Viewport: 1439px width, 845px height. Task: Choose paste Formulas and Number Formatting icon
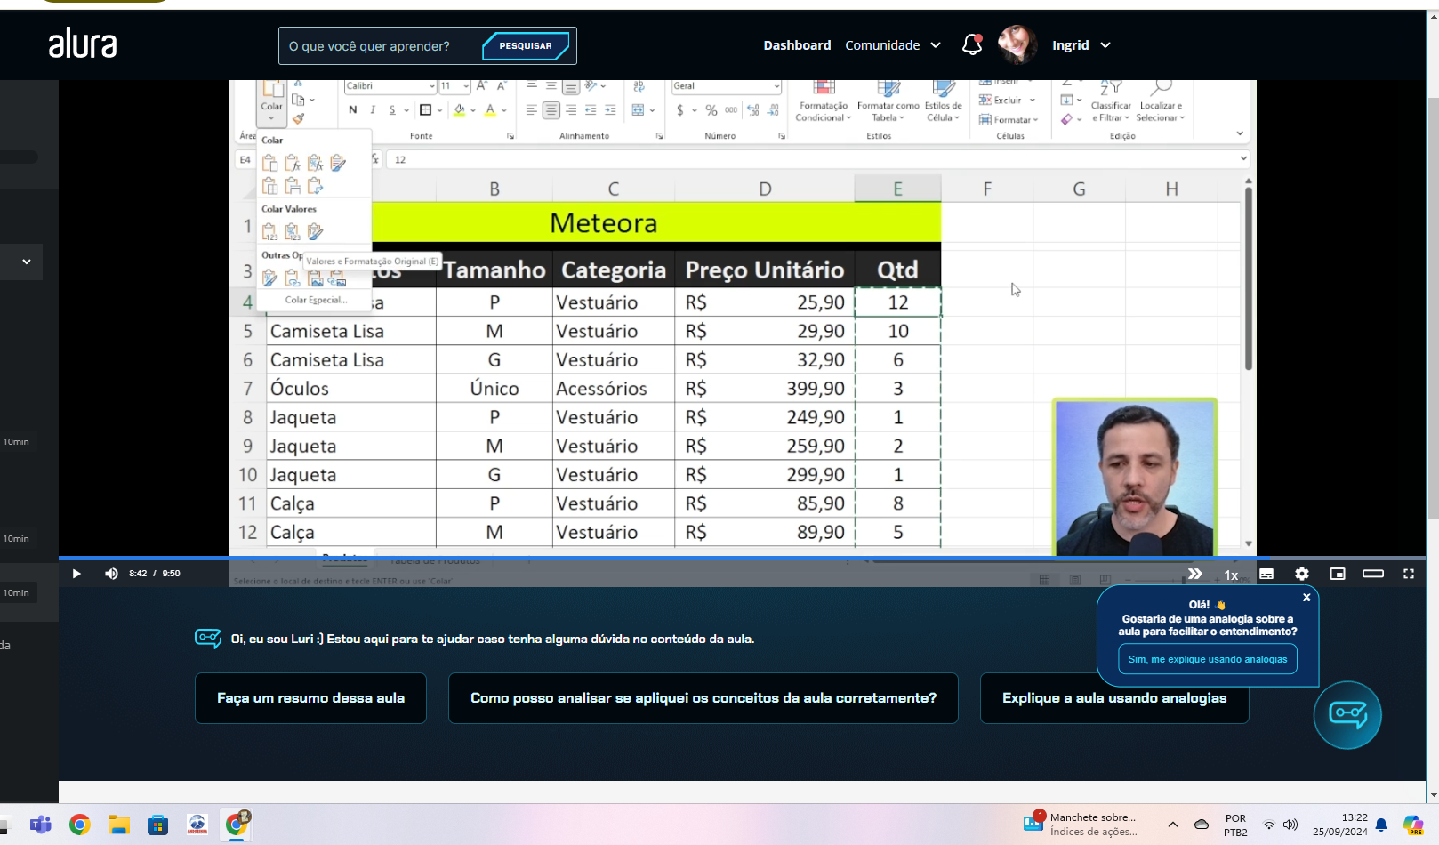[315, 163]
